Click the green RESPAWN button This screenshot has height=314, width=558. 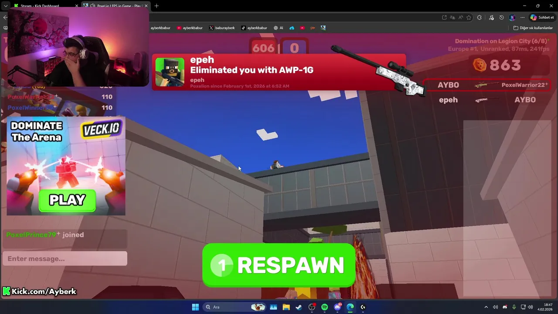tap(279, 265)
